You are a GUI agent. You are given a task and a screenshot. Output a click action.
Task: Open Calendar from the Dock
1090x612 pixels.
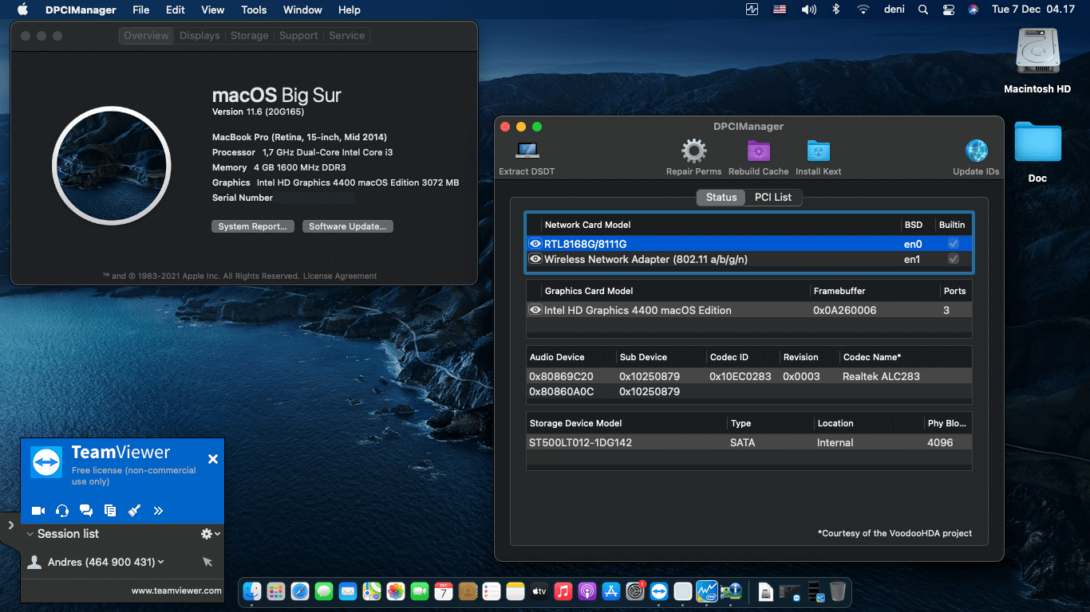click(444, 591)
